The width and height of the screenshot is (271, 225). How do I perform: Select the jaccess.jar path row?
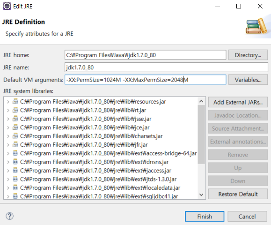(x=95, y=171)
